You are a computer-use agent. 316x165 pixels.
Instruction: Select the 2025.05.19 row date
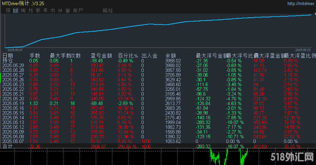pyautogui.click(x=13, y=103)
